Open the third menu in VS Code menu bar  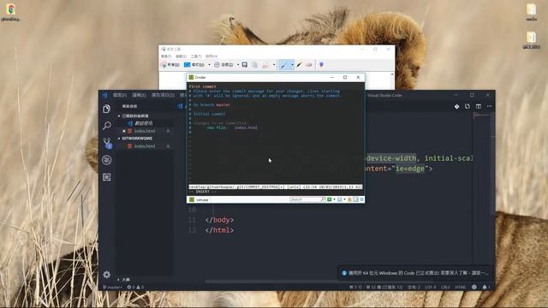[163, 95]
